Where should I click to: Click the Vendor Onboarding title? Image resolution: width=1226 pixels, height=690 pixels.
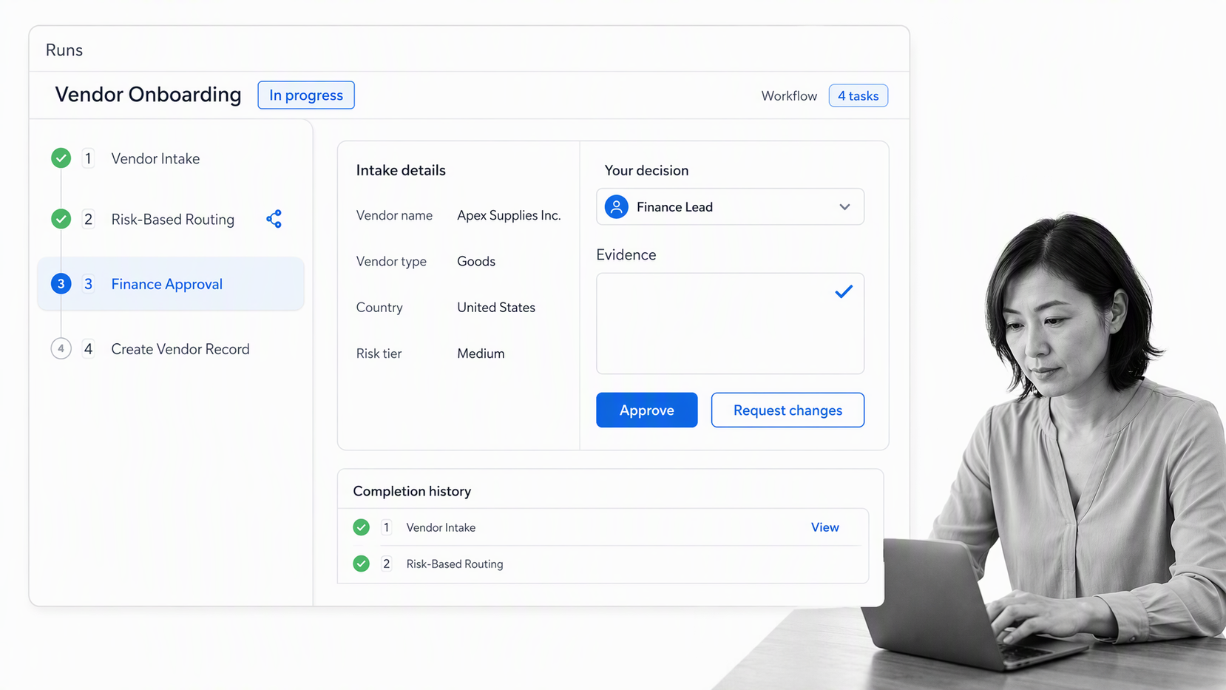click(x=148, y=95)
